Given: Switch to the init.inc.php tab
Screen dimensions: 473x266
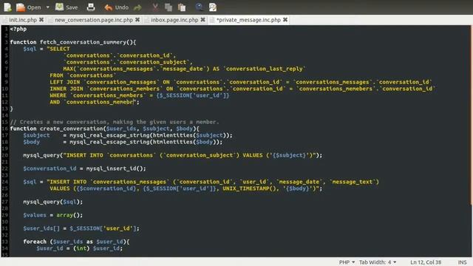Looking at the screenshot, I should tap(23, 20).
